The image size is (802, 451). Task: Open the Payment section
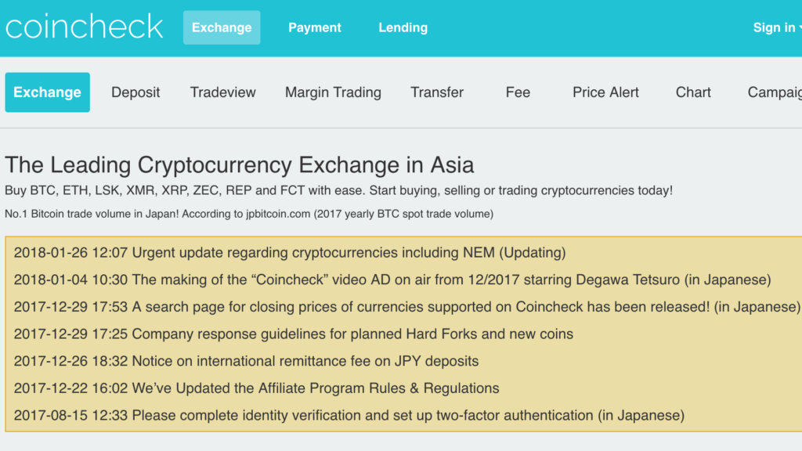(315, 27)
